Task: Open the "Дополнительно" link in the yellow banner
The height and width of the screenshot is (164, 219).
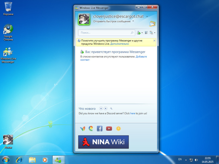Action: (119, 44)
